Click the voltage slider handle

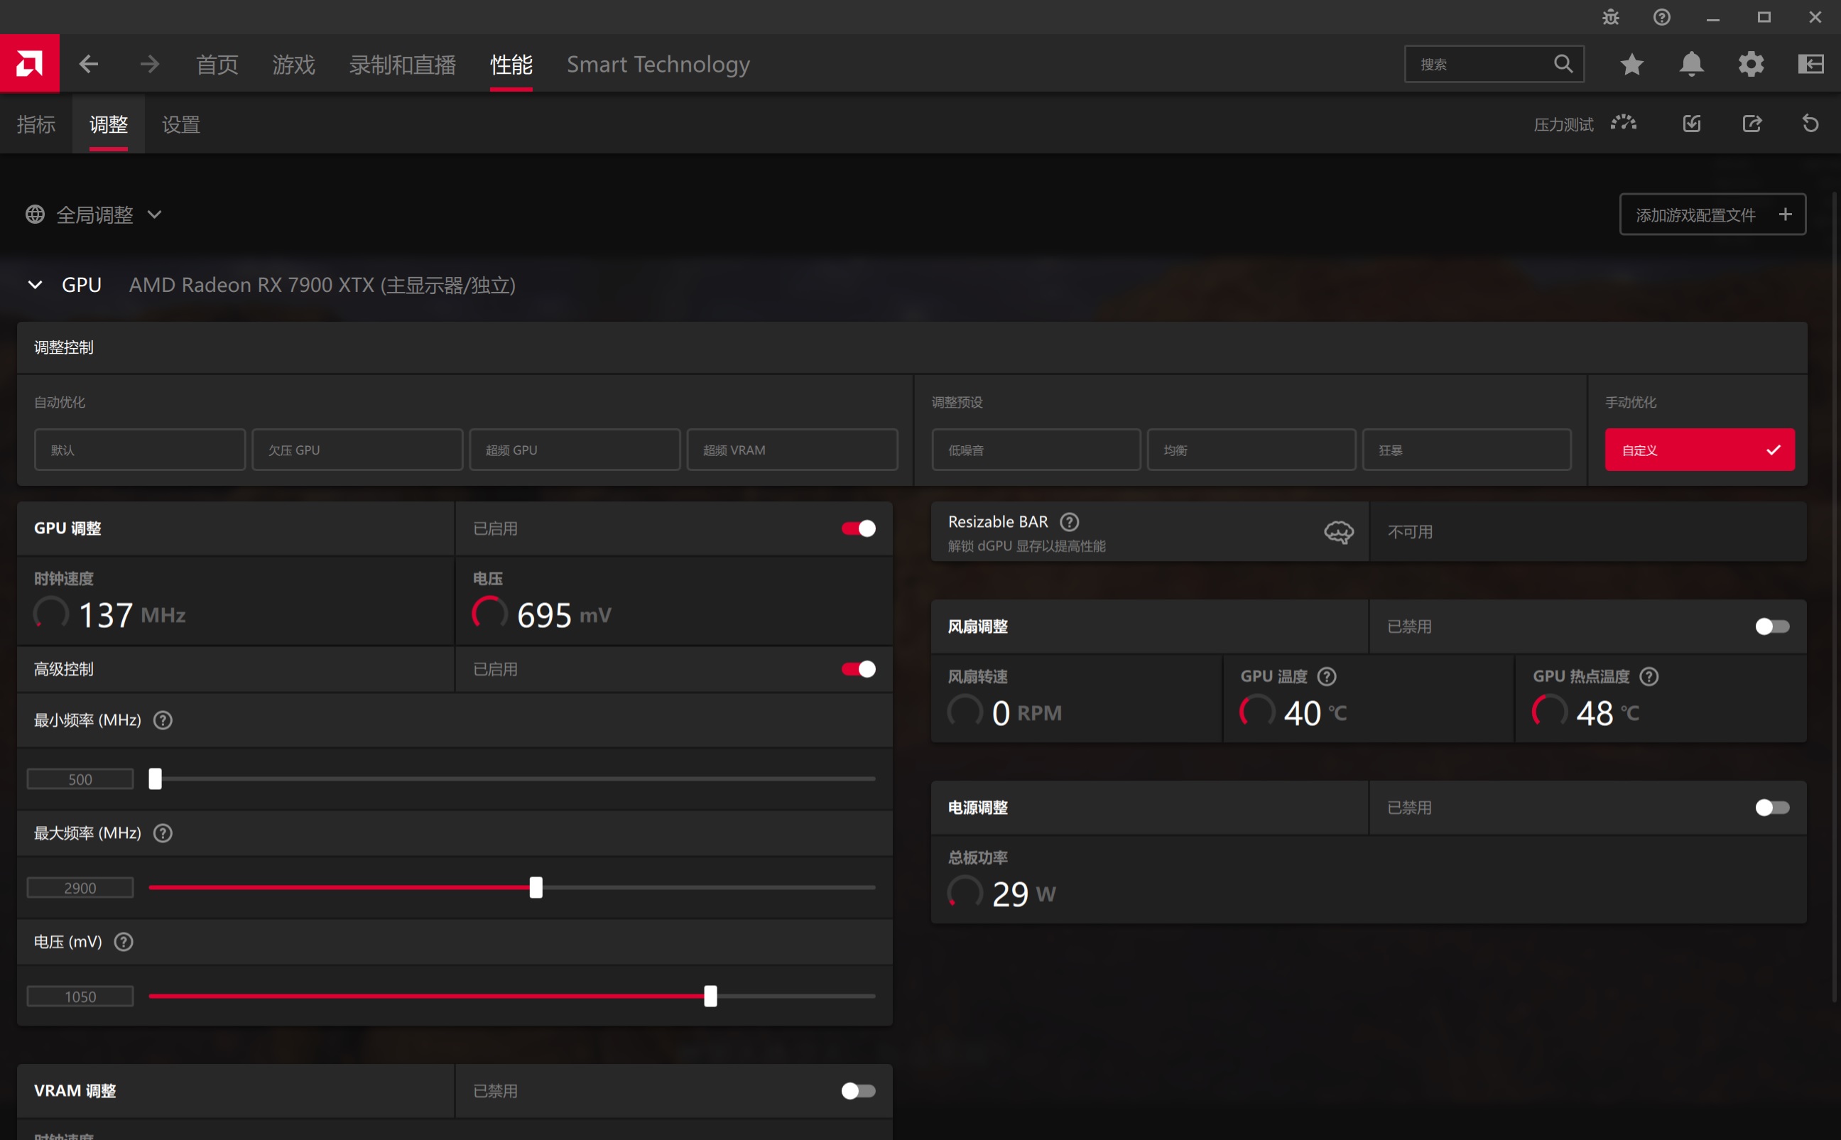[x=710, y=996]
